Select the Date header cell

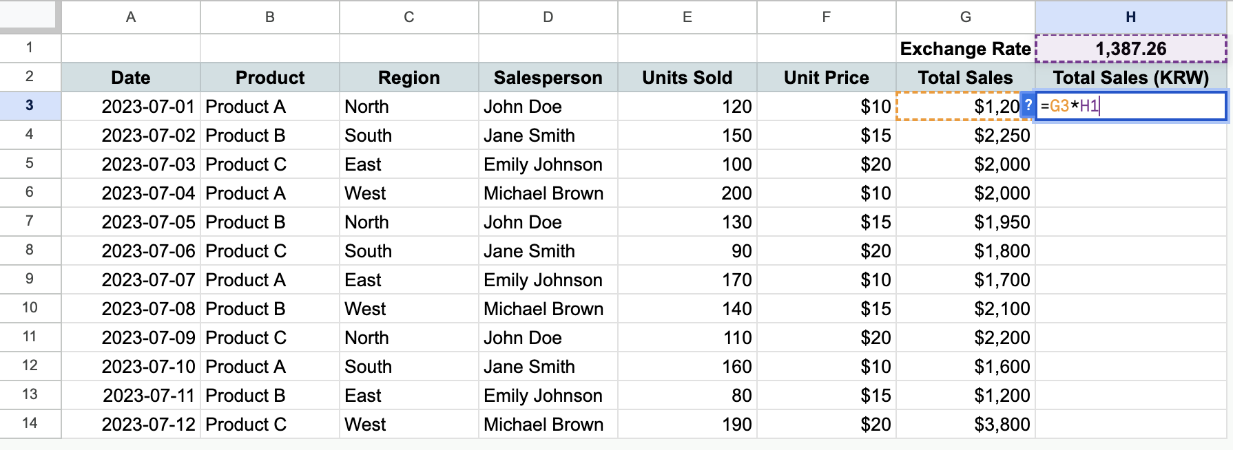pos(131,77)
